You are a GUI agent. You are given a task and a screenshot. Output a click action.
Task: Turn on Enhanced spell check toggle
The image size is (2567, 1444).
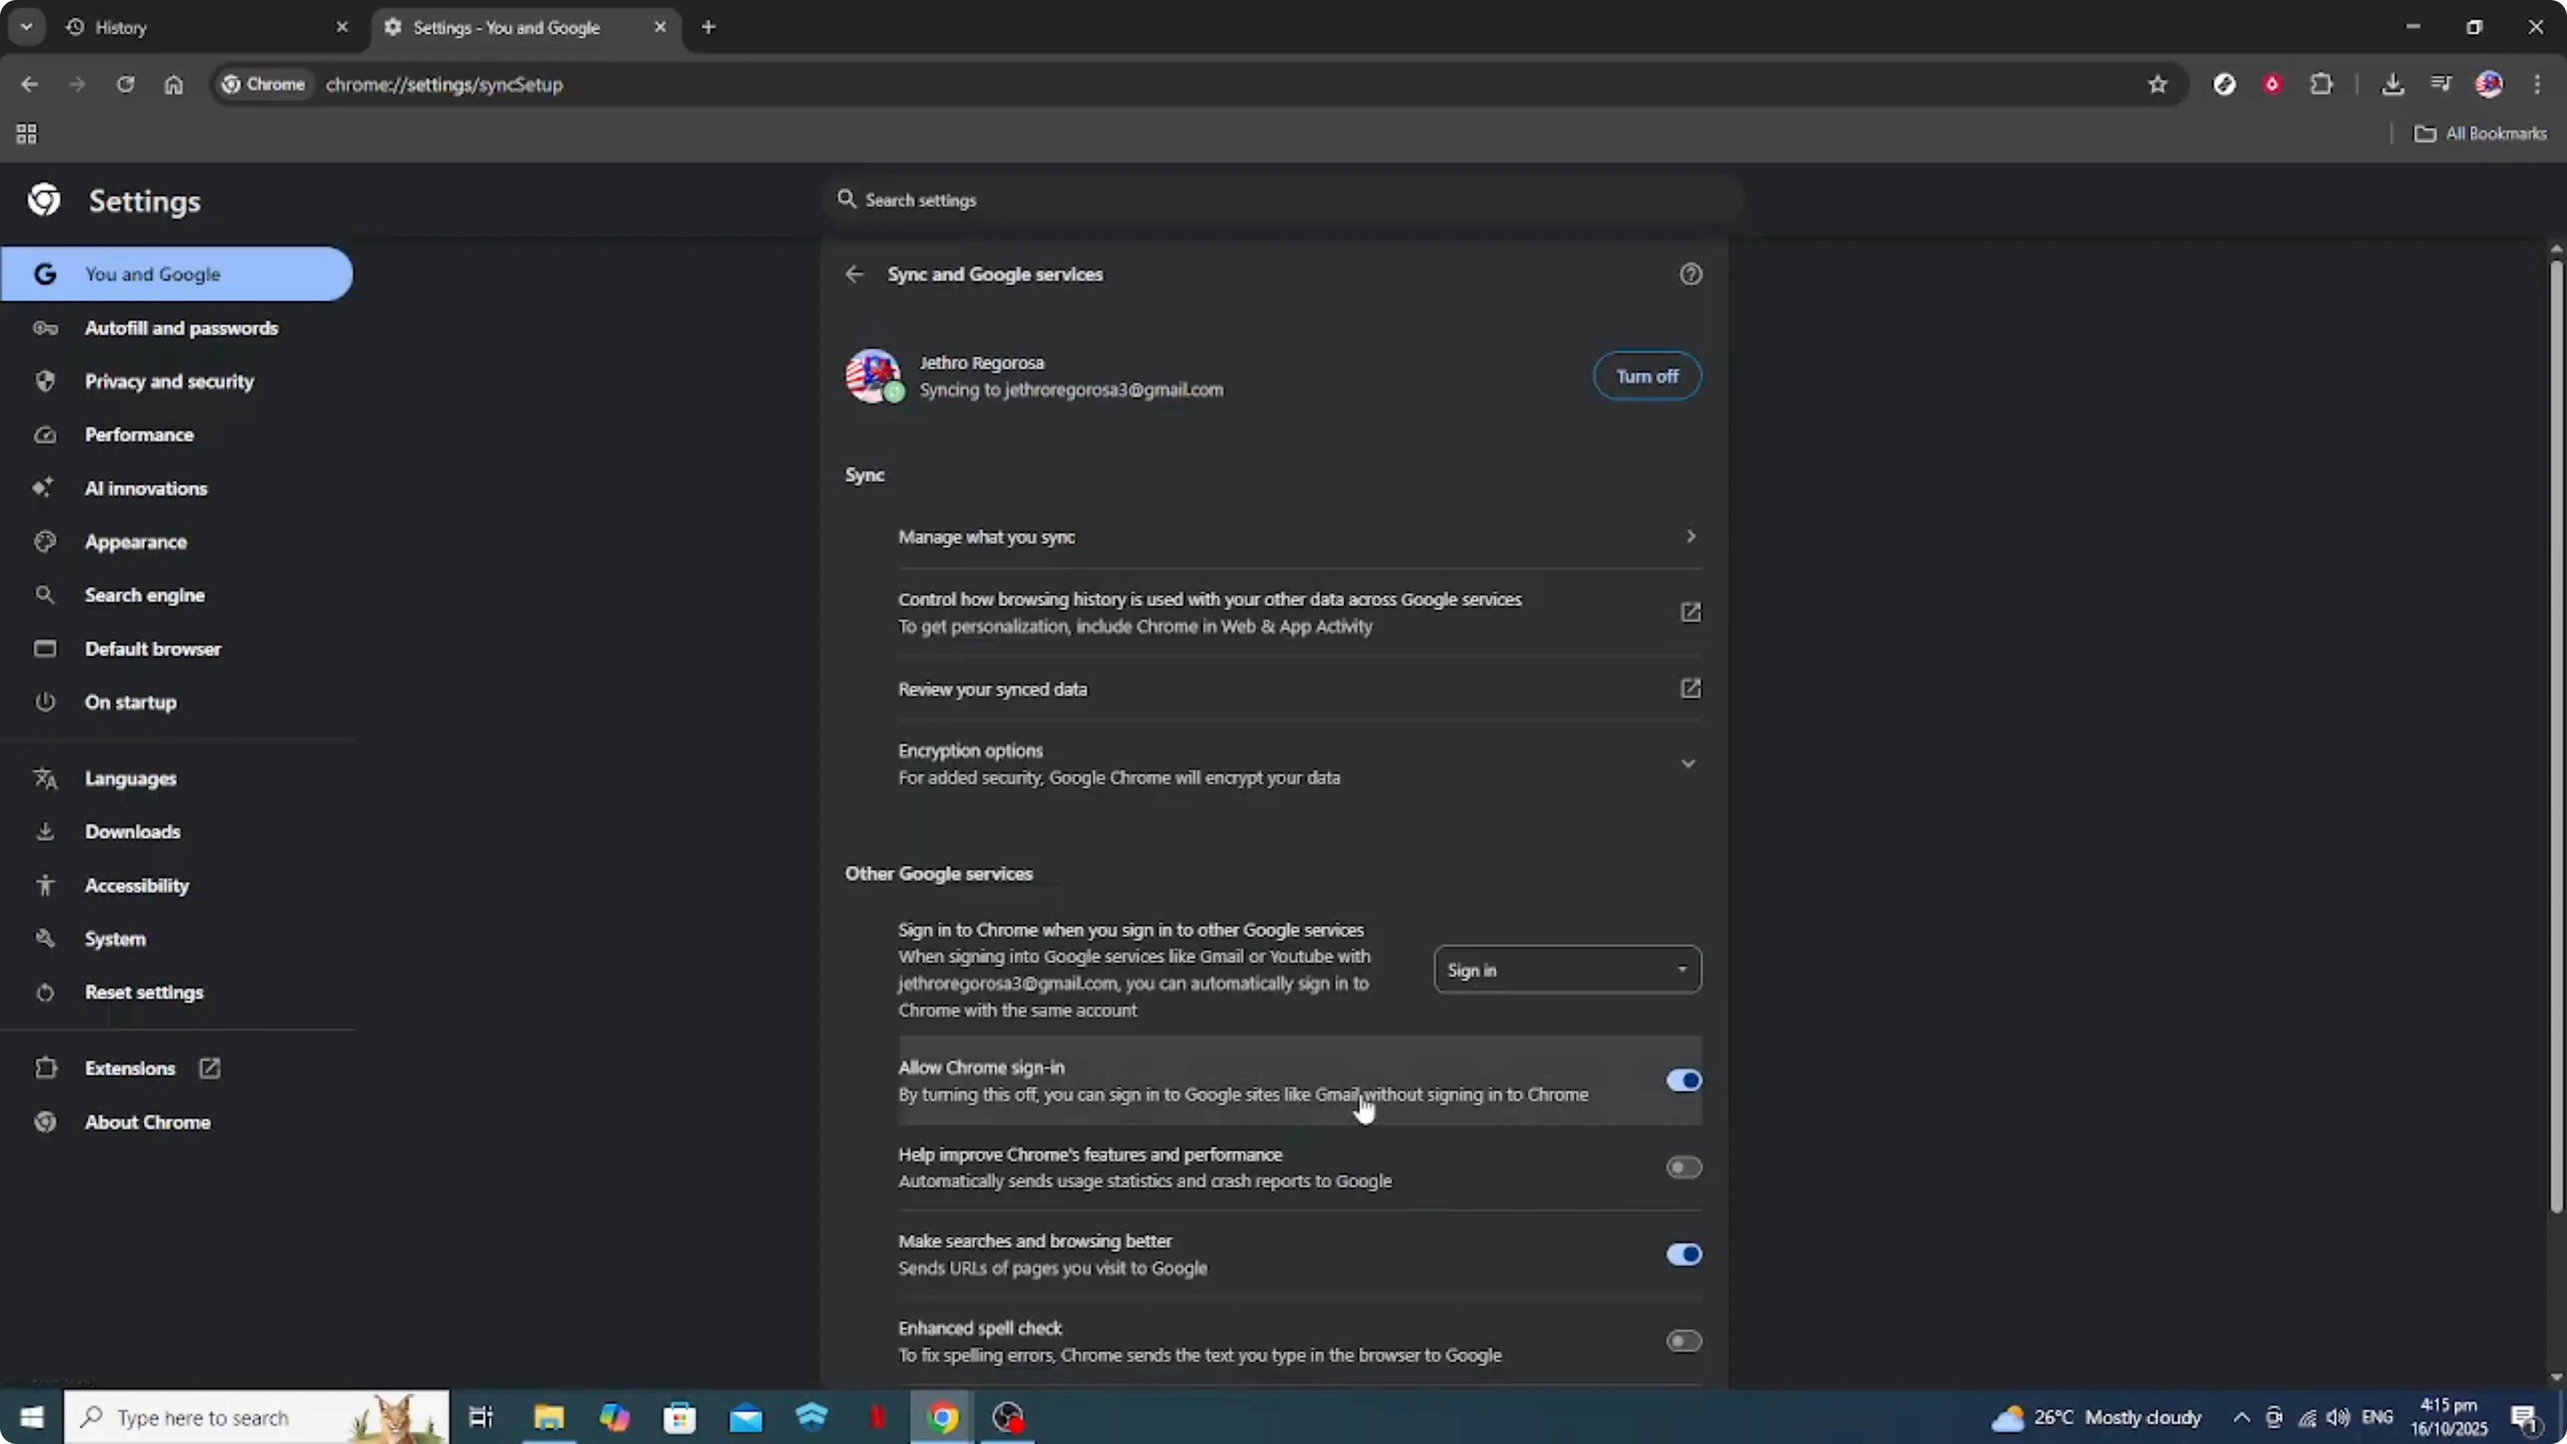1683,1341
